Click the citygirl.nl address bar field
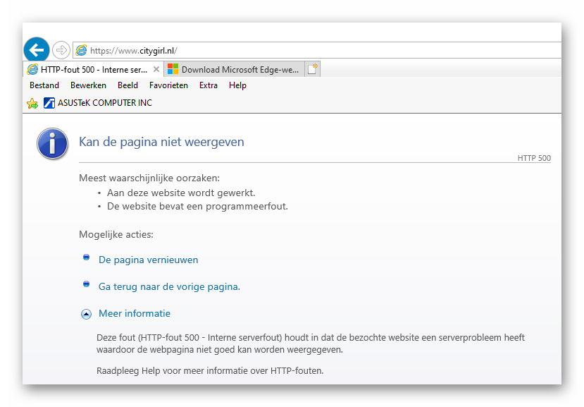Image resolution: width=584 pixels, height=407 pixels. pos(317,50)
